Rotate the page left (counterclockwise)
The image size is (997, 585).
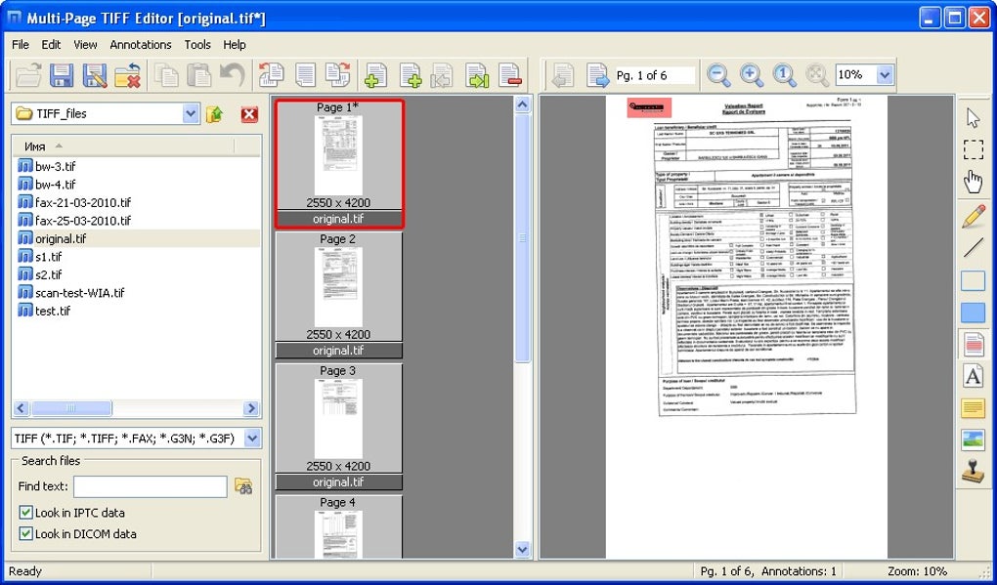point(272,75)
